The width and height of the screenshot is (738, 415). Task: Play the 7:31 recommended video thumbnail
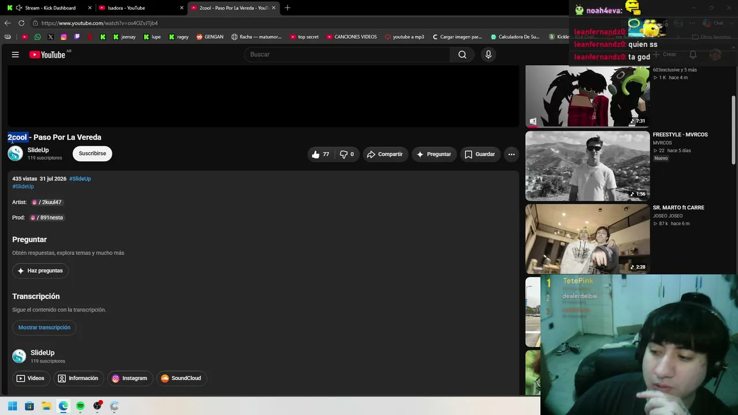pyautogui.click(x=588, y=96)
